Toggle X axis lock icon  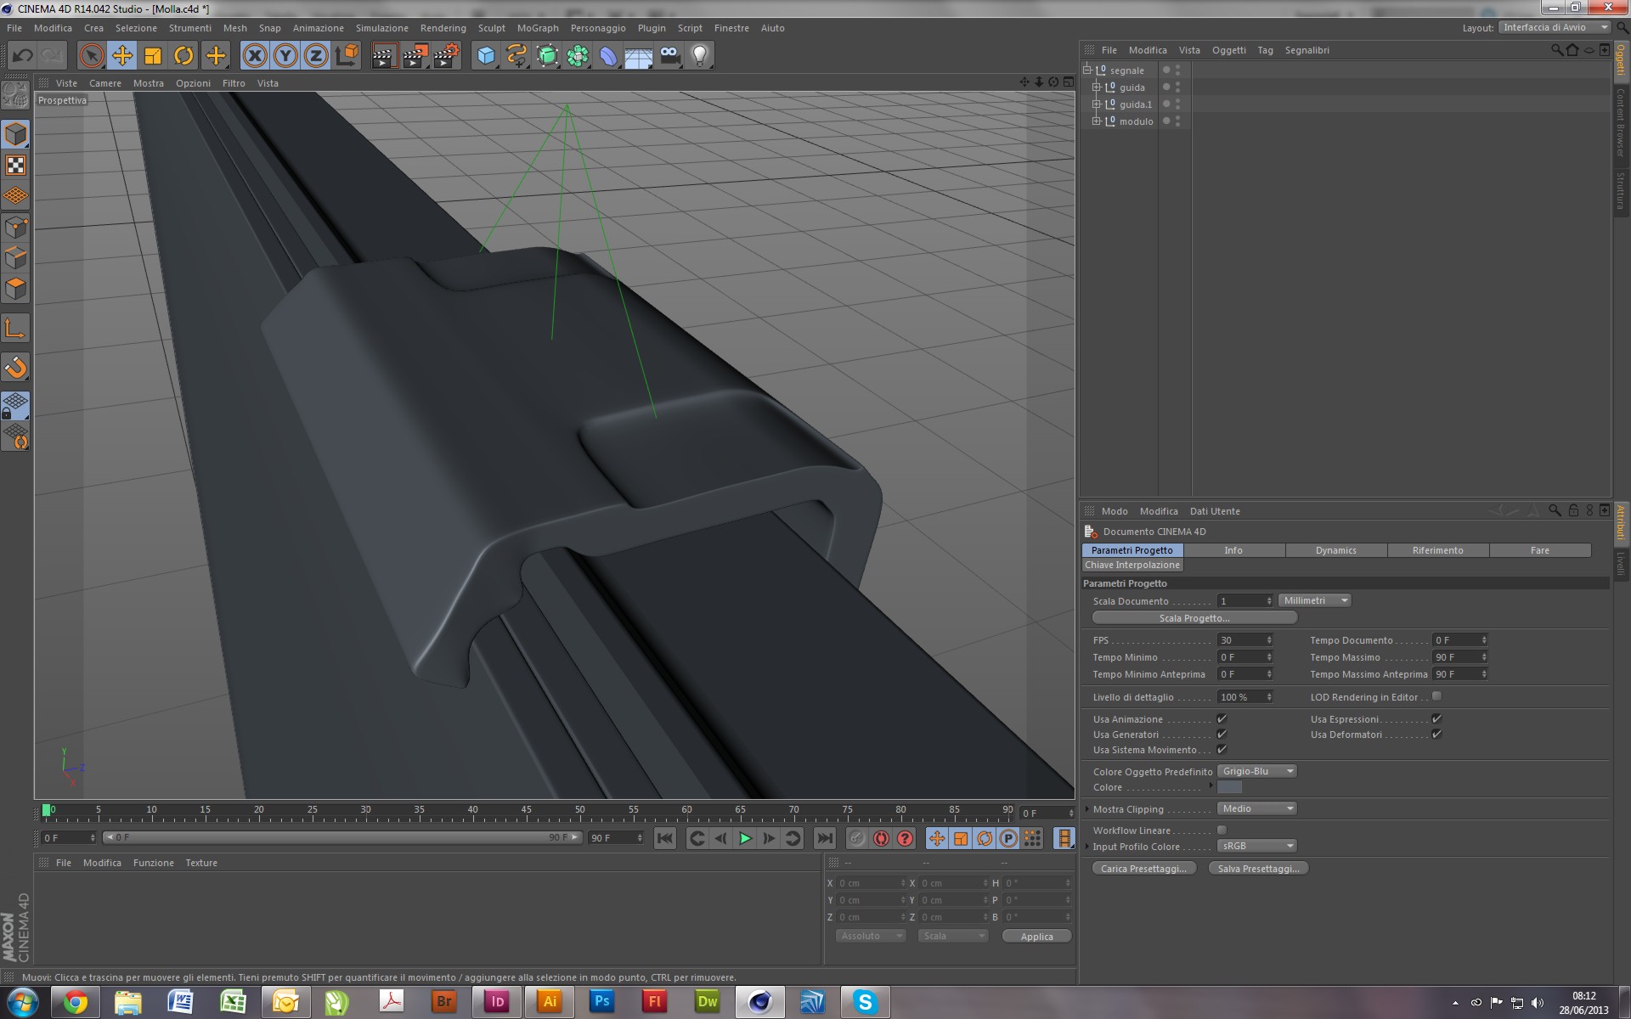tap(254, 56)
